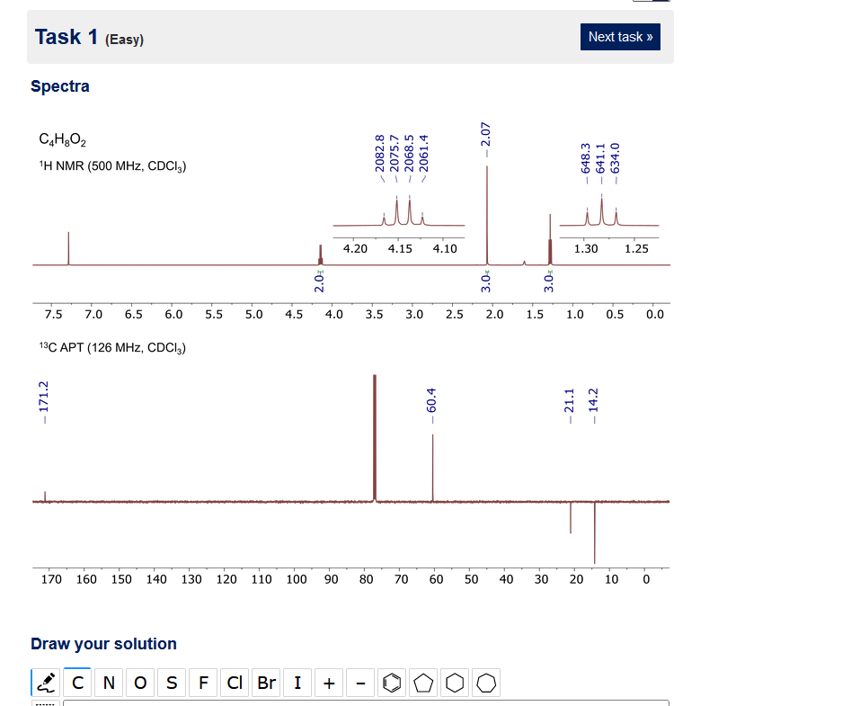Select the pencil drawing tool
This screenshot has width=860, height=706.
coord(46,683)
